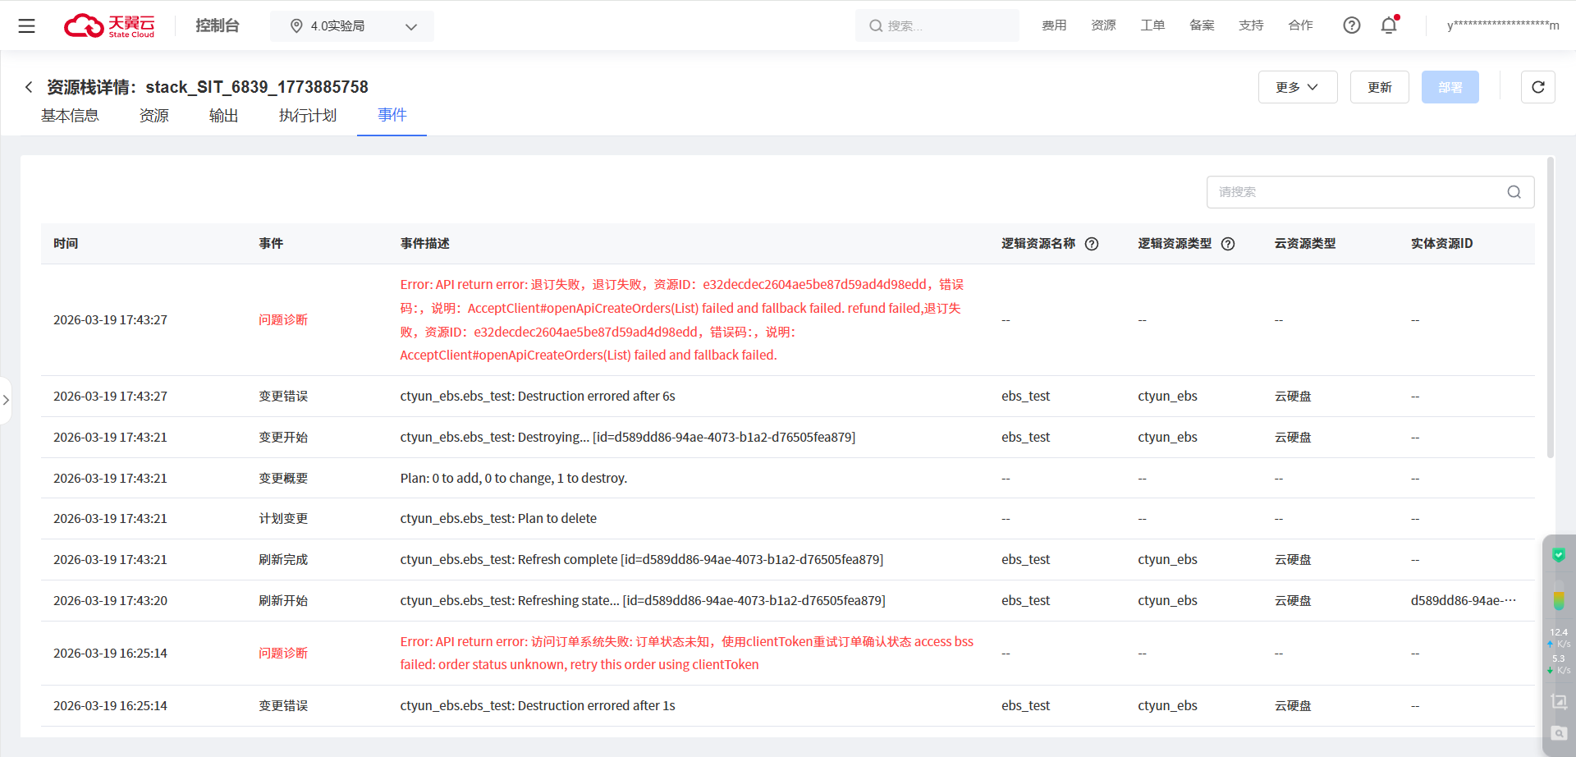Go back using the left arrow
The width and height of the screenshot is (1576, 757).
point(29,87)
